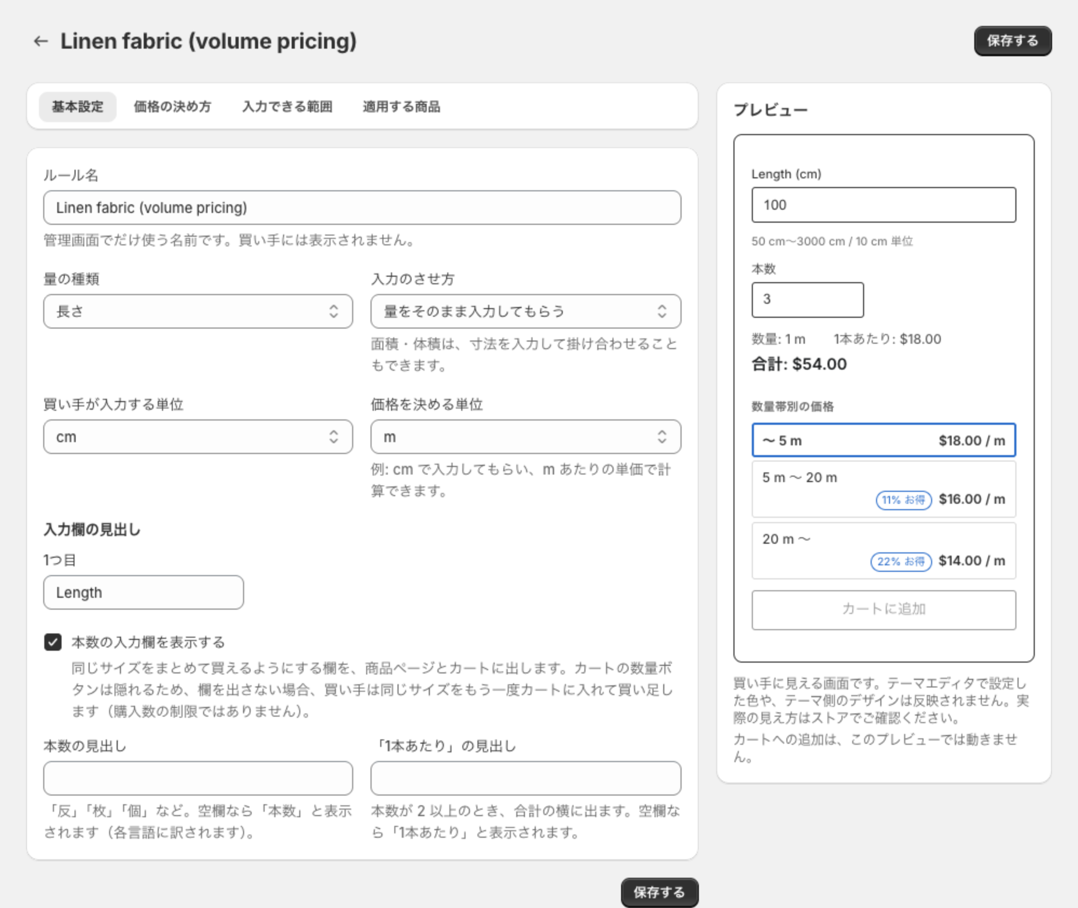Click the 数量帯別の価格 label
This screenshot has width=1078, height=908.
792,406
